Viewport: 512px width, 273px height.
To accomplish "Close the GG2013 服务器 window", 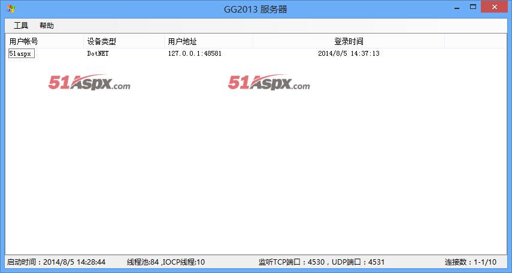I will click(495, 7).
